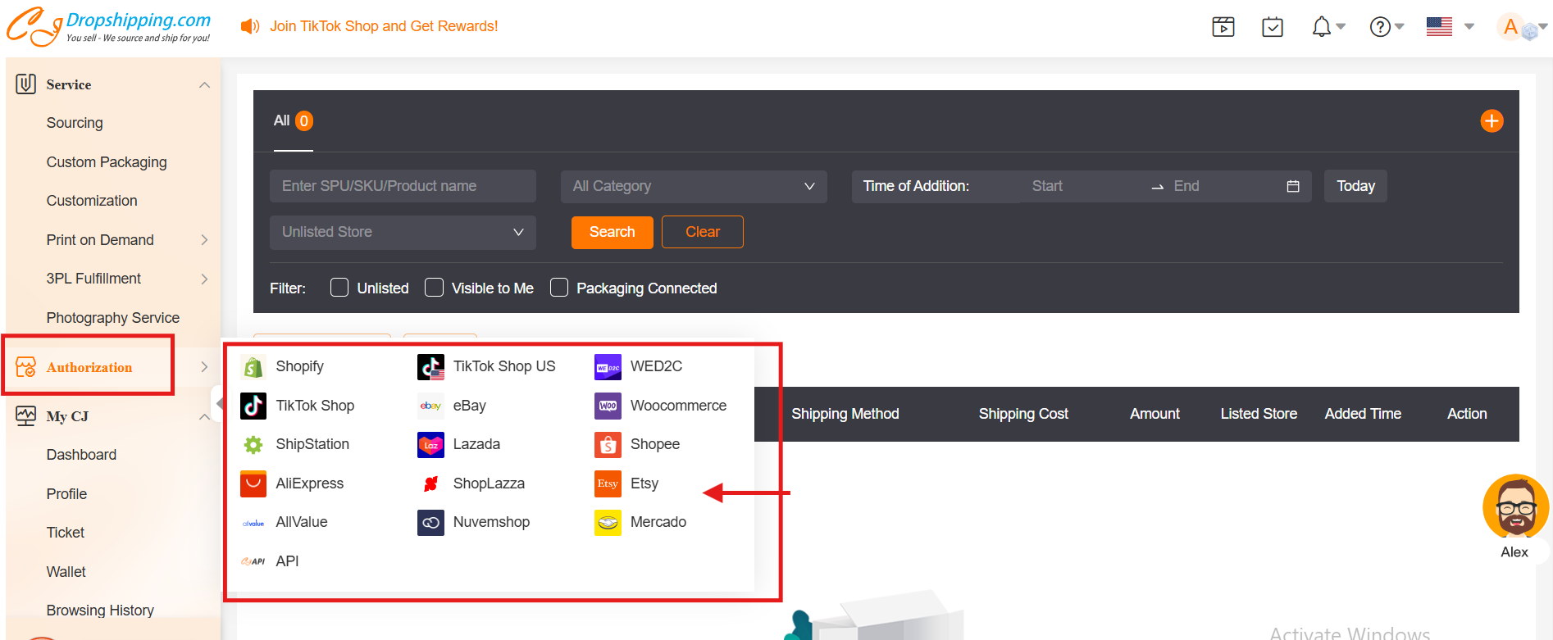Open the help question mark icon
Screen dimensions: 1553x640
pyautogui.click(x=1380, y=27)
